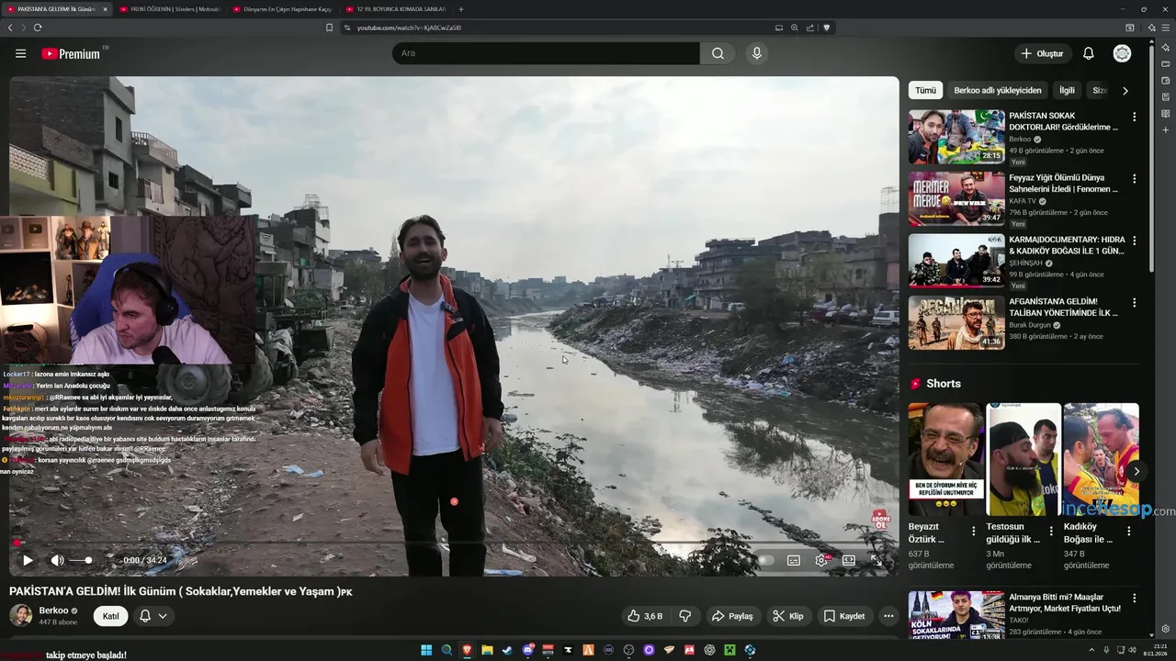Share the video via Paylaş
Screen dimensions: 1176x661
click(x=733, y=616)
